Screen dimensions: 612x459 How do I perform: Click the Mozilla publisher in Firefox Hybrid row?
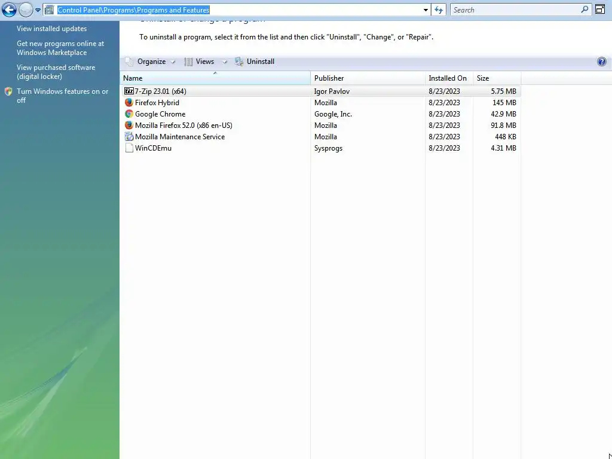click(x=326, y=103)
